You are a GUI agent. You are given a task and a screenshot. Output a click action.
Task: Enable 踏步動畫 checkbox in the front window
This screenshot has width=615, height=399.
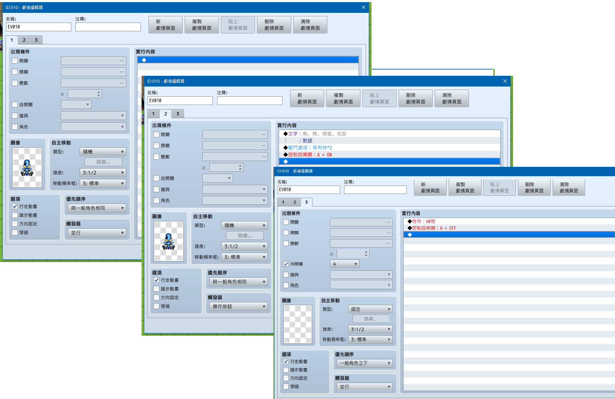click(x=286, y=370)
